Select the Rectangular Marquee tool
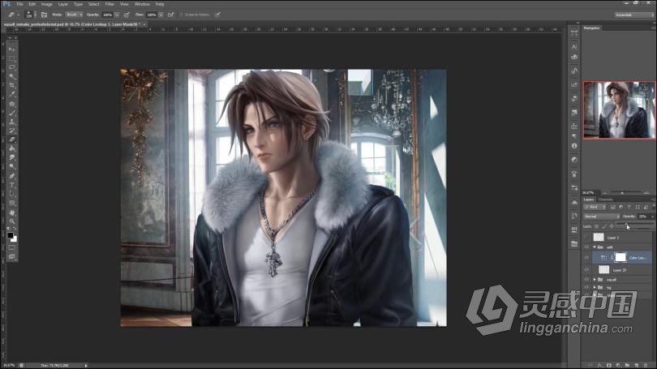Image resolution: width=657 pixels, height=369 pixels. pos(11,58)
